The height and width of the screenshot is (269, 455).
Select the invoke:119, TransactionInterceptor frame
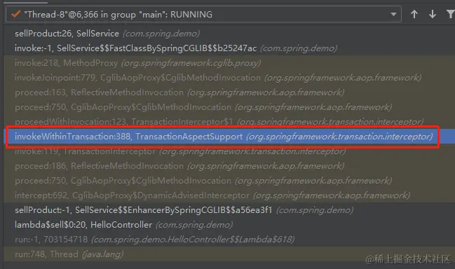pyautogui.click(x=229, y=151)
